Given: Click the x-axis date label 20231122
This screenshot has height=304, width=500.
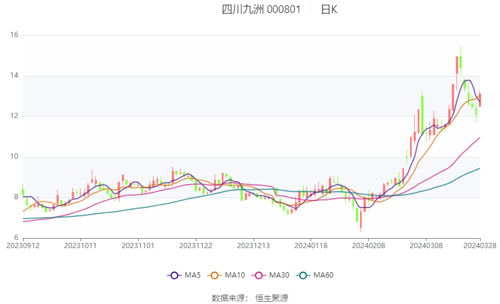Looking at the screenshot, I should point(196,246).
